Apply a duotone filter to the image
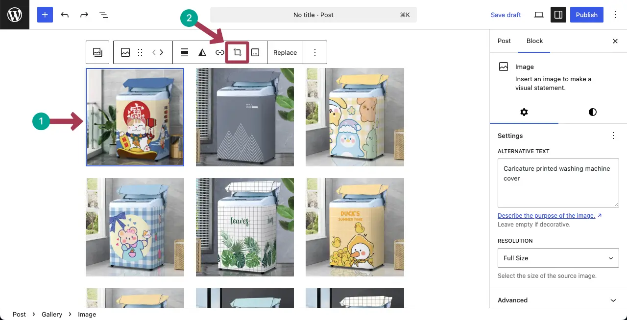 click(x=202, y=52)
